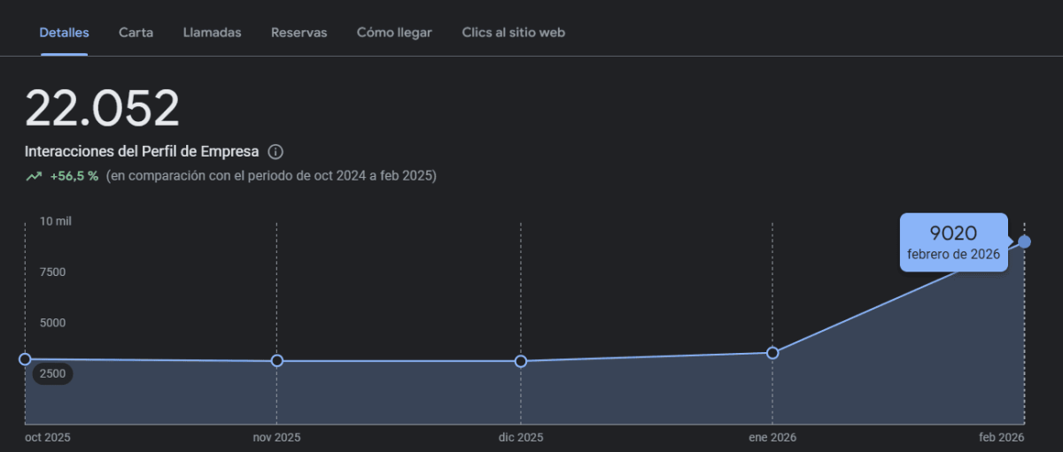
Task: Click the 10 mil y-axis label
Action: 55,221
